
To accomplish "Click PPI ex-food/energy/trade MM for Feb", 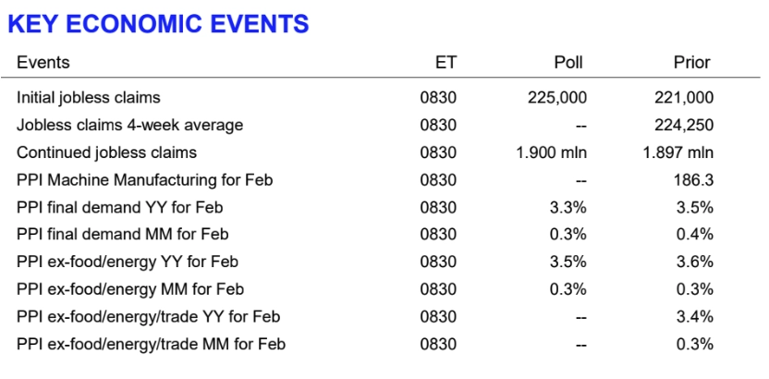I will pos(152,345).
